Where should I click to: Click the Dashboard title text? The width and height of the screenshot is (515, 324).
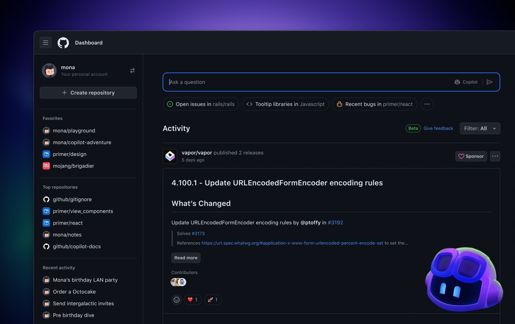[x=89, y=43]
